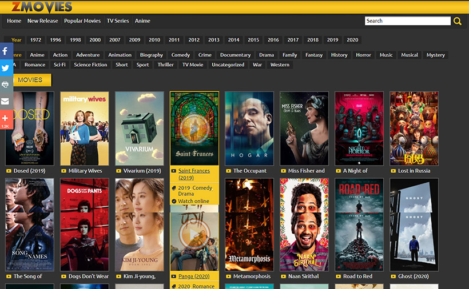Image resolution: width=469 pixels, height=289 pixels.
Task: Open the Song of Names title
Action: (28, 276)
